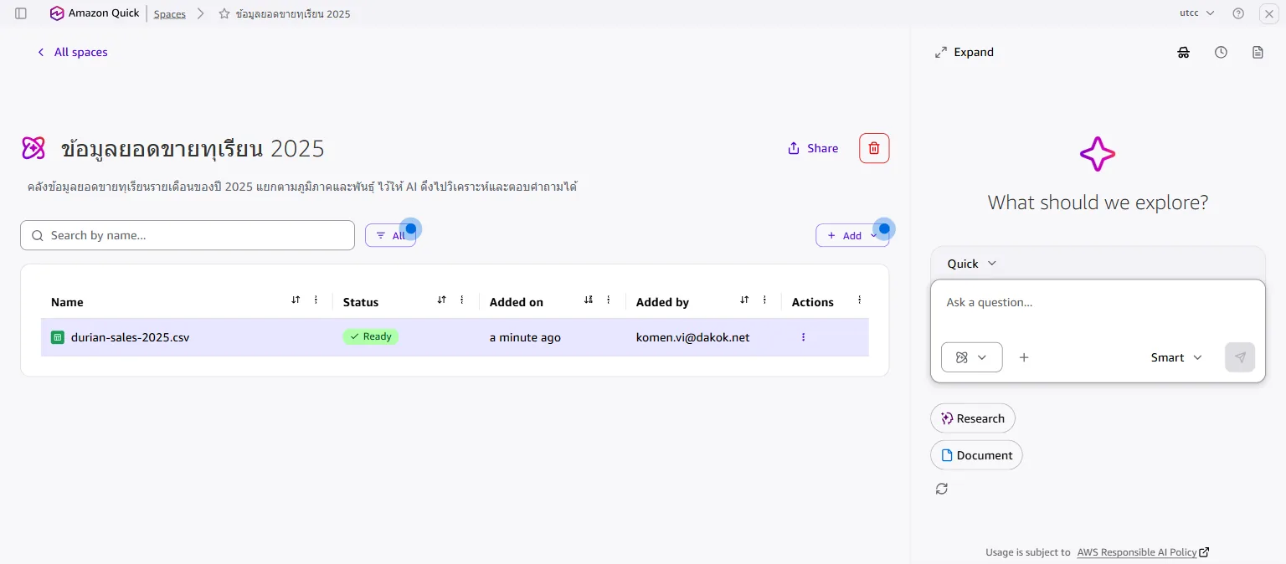The width and height of the screenshot is (1286, 564).
Task: Open AWS Responsible AI Policy link
Action: 1143,552
